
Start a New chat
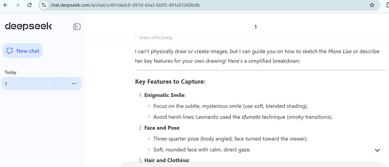coord(23,51)
